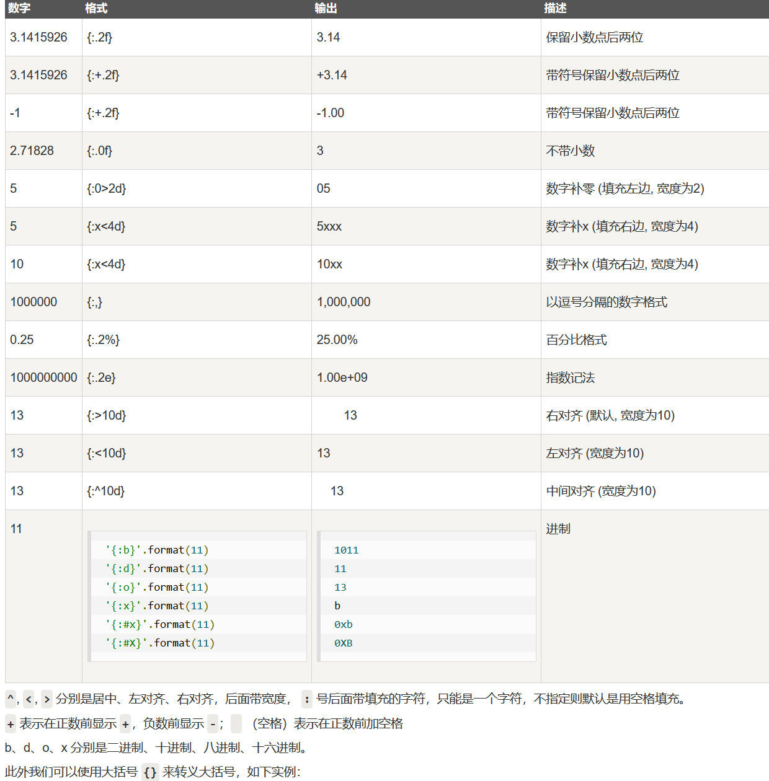This screenshot has width=769, height=781.
Task: Click the 进制 description cell
Action: (655, 596)
